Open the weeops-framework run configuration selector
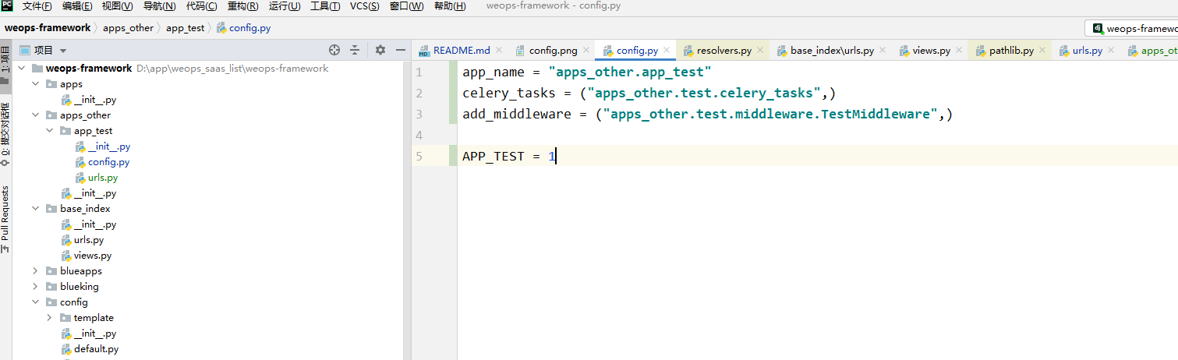The image size is (1178, 360). click(1134, 28)
